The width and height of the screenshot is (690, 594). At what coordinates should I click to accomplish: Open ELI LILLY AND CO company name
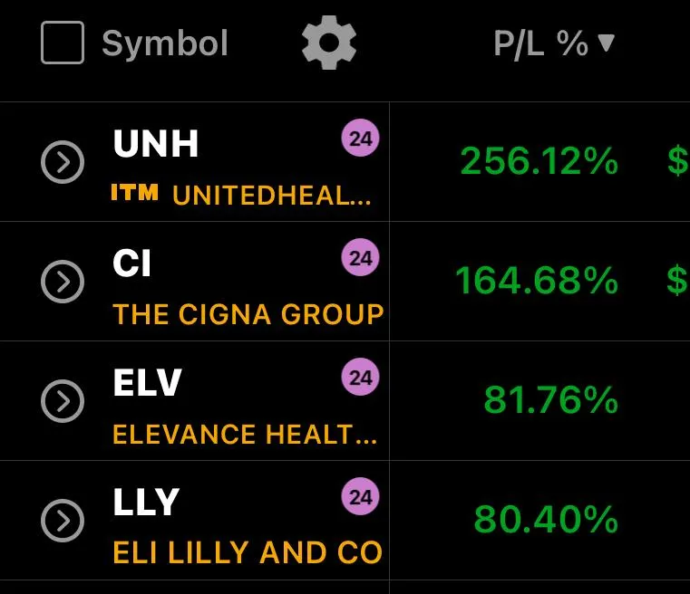(x=248, y=552)
